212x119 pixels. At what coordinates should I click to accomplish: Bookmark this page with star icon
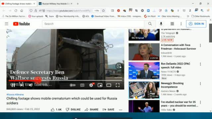point(103,11)
